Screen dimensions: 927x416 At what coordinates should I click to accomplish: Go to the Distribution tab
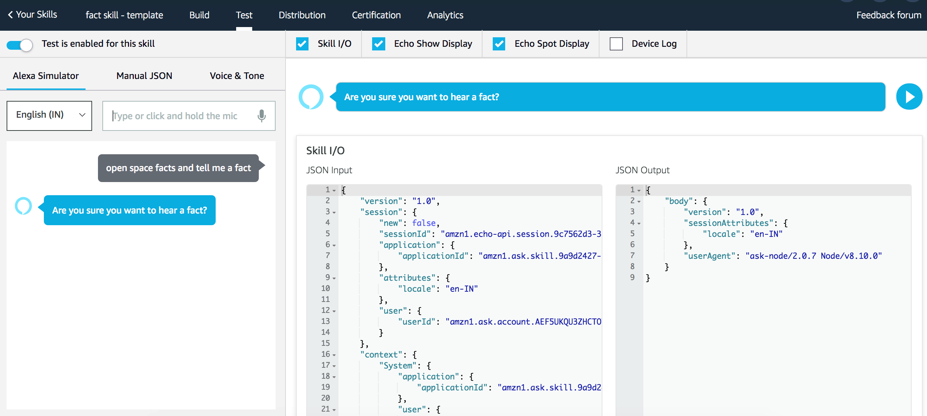(302, 15)
